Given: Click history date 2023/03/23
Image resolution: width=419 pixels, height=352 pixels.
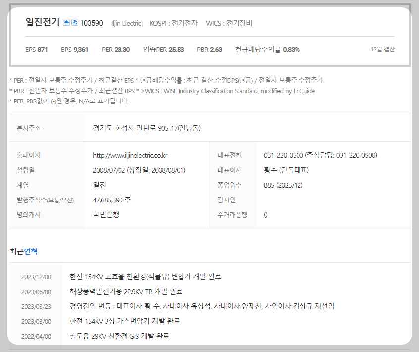Looking at the screenshot, I should (36, 307).
